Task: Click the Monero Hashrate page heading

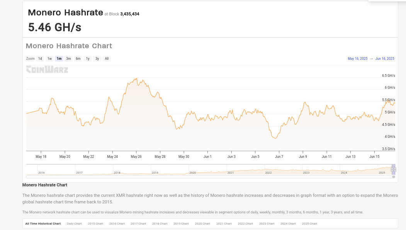Action: [x=66, y=12]
